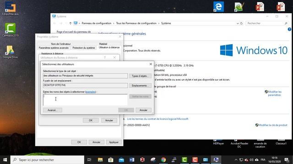Open the Mail app on taskbar
This screenshot has height=164, width=293.
(x=121, y=160)
